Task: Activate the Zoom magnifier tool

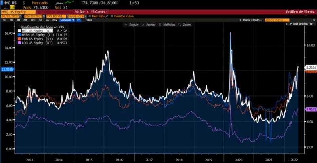Action: (185, 25)
